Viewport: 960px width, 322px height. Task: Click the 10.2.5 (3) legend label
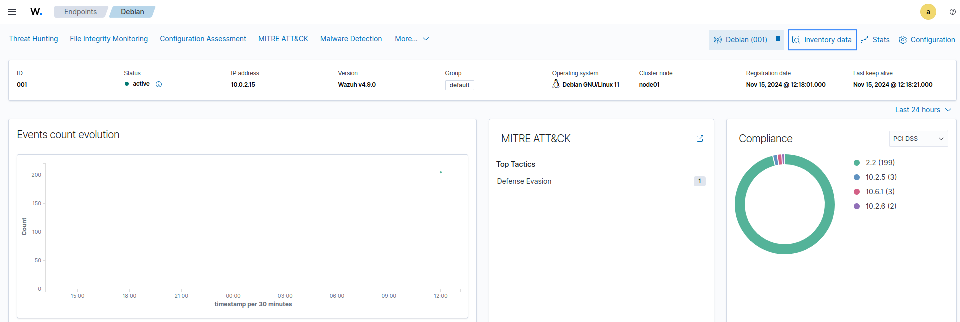tap(881, 177)
